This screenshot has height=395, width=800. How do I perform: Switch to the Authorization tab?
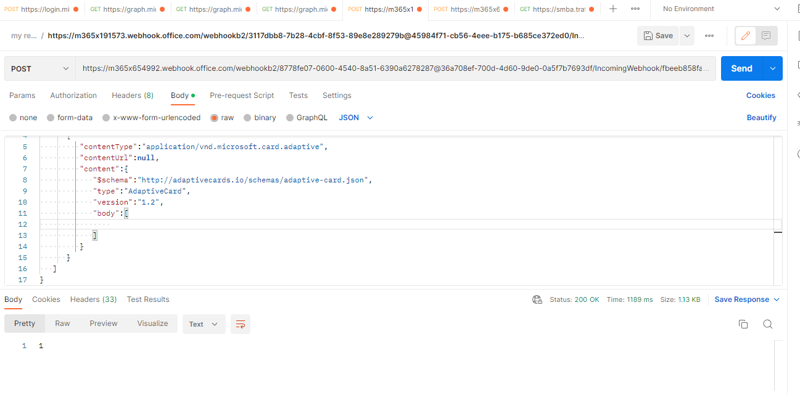pyautogui.click(x=73, y=96)
